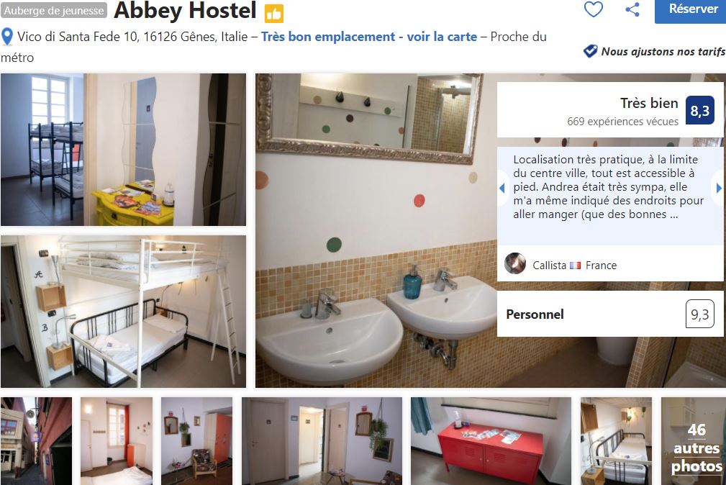The width and height of the screenshot is (726, 485).
Task: Open the map via 'Très bon emplacement' link
Action: coord(369,37)
